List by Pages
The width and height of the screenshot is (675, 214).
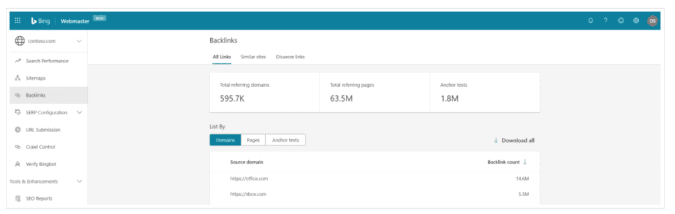(253, 140)
